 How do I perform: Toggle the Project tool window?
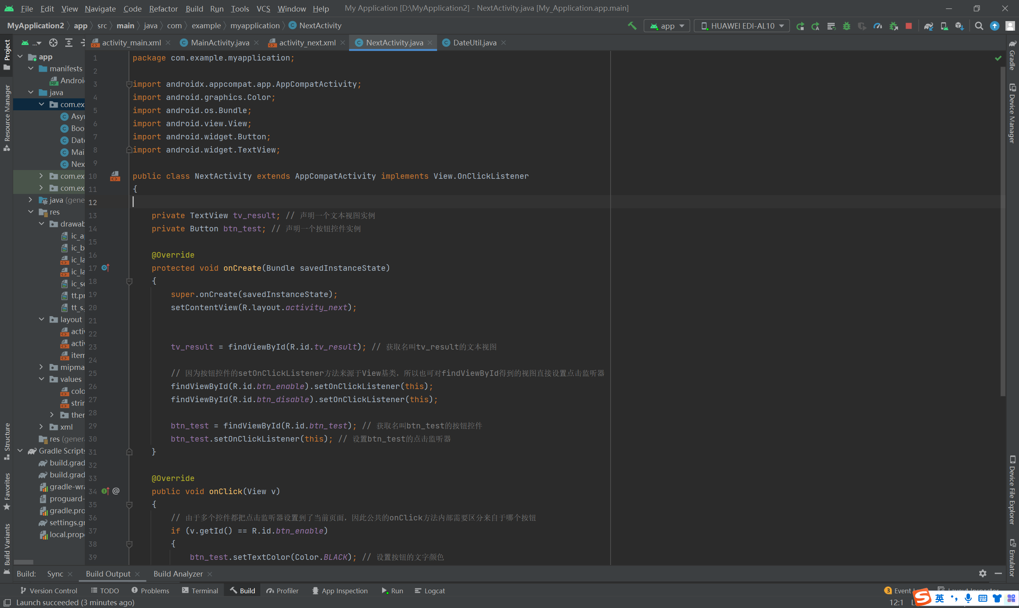click(7, 53)
